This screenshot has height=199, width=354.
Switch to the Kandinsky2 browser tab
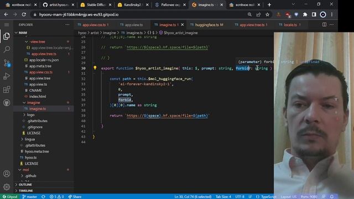133,5
